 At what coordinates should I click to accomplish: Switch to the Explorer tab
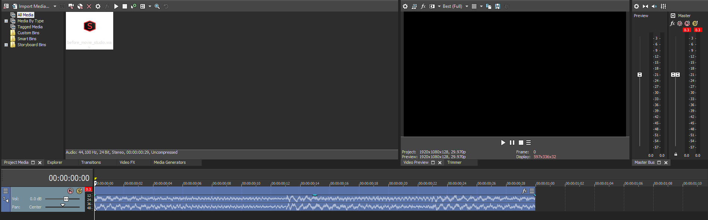(55, 162)
